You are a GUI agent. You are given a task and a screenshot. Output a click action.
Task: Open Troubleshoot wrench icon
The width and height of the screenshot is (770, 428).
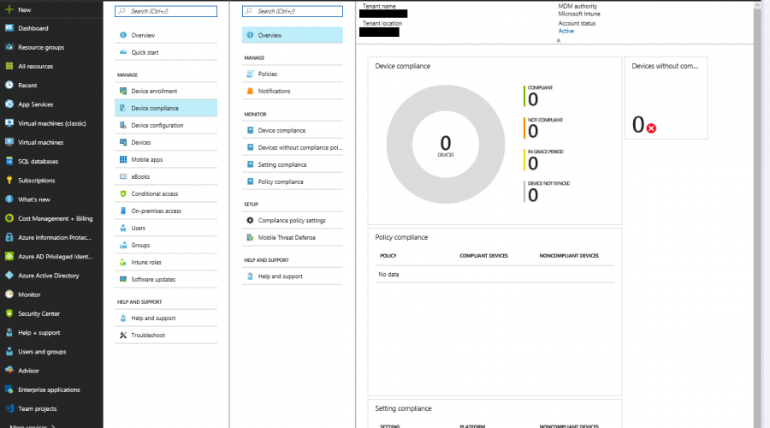pyautogui.click(x=123, y=335)
